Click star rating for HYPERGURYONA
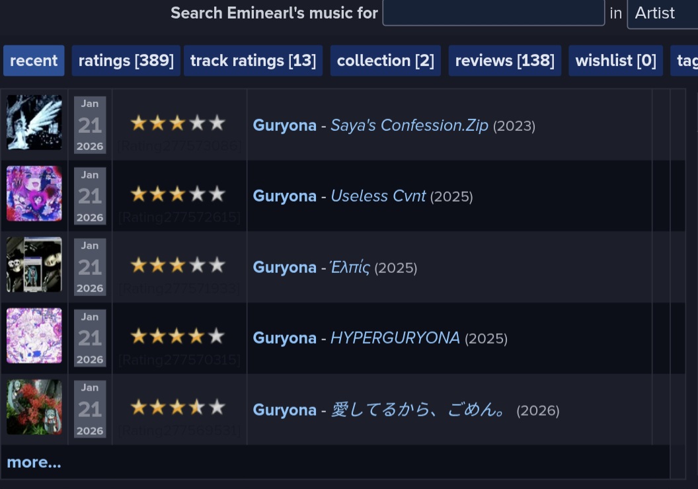The height and width of the screenshot is (489, 698). coord(177,336)
